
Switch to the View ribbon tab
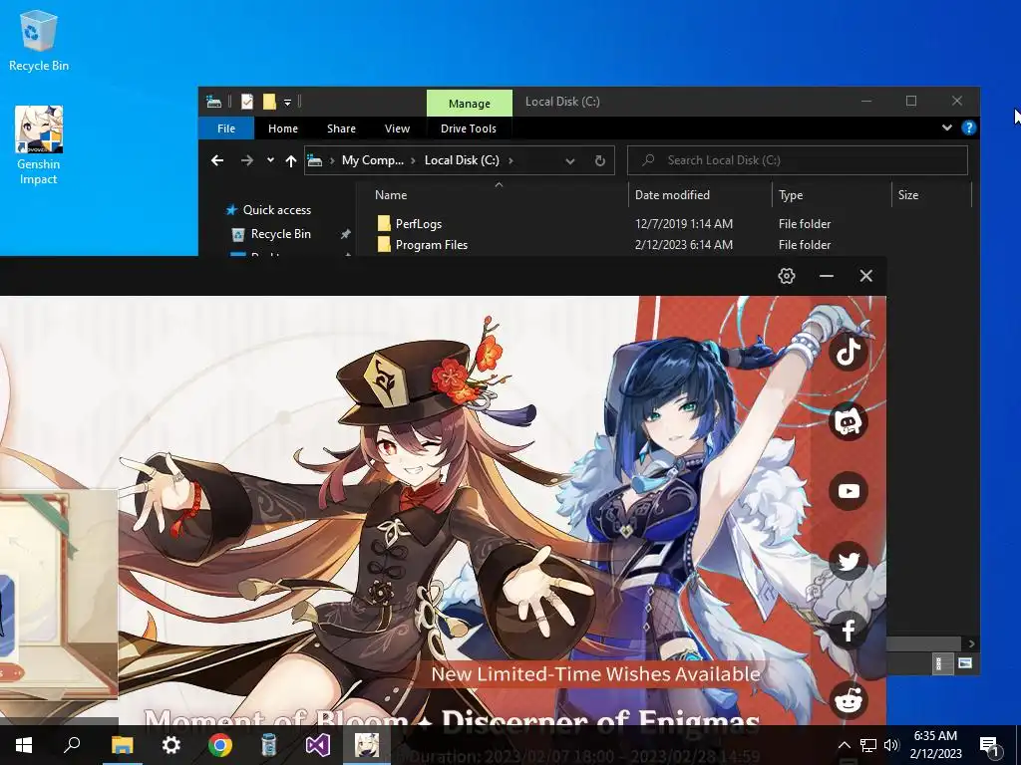397,128
